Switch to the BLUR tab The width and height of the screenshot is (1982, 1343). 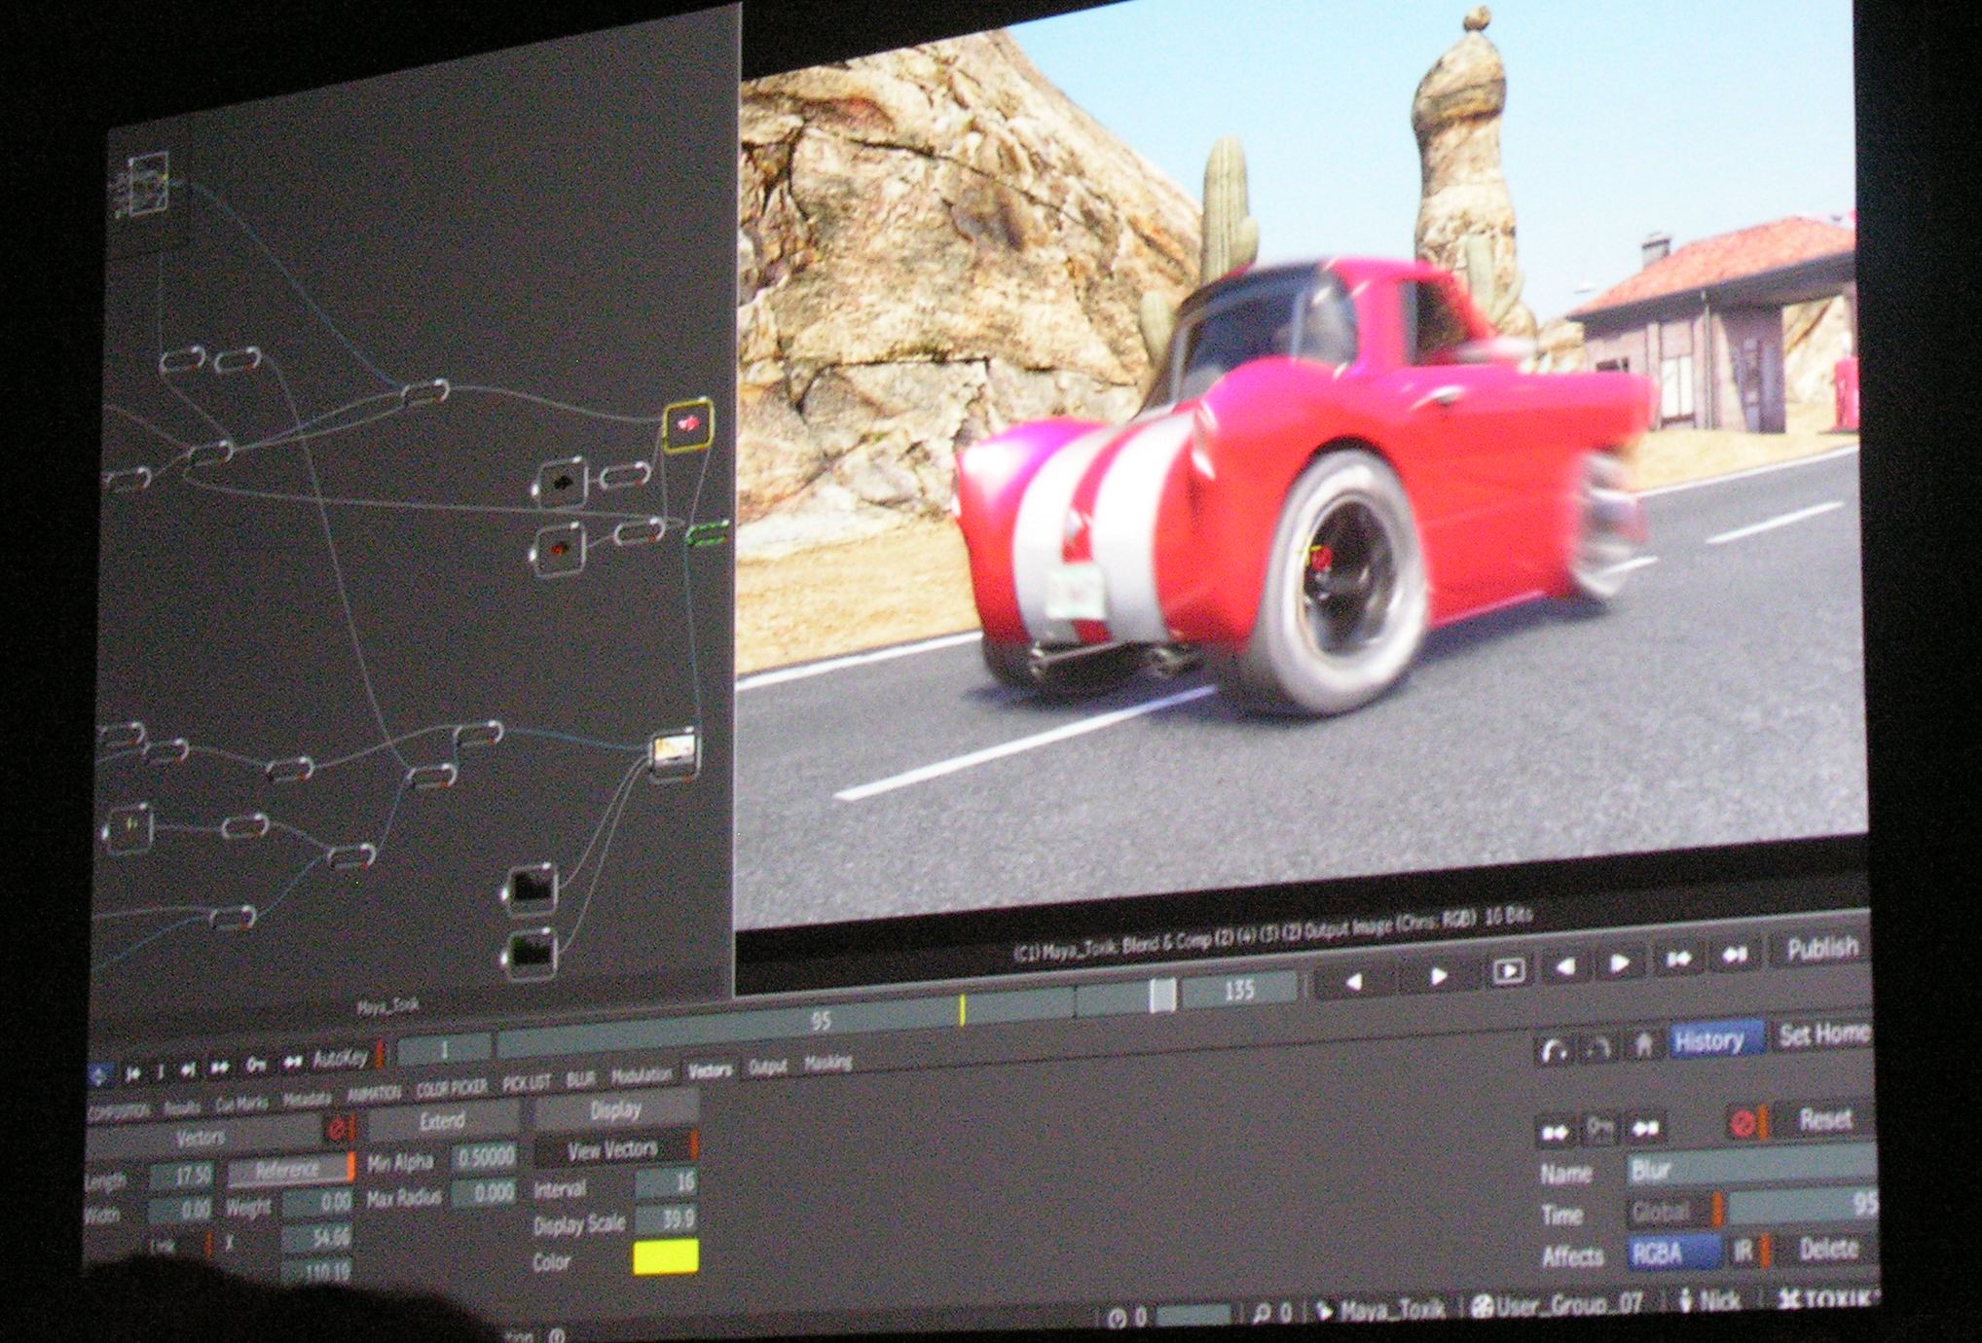(581, 1079)
